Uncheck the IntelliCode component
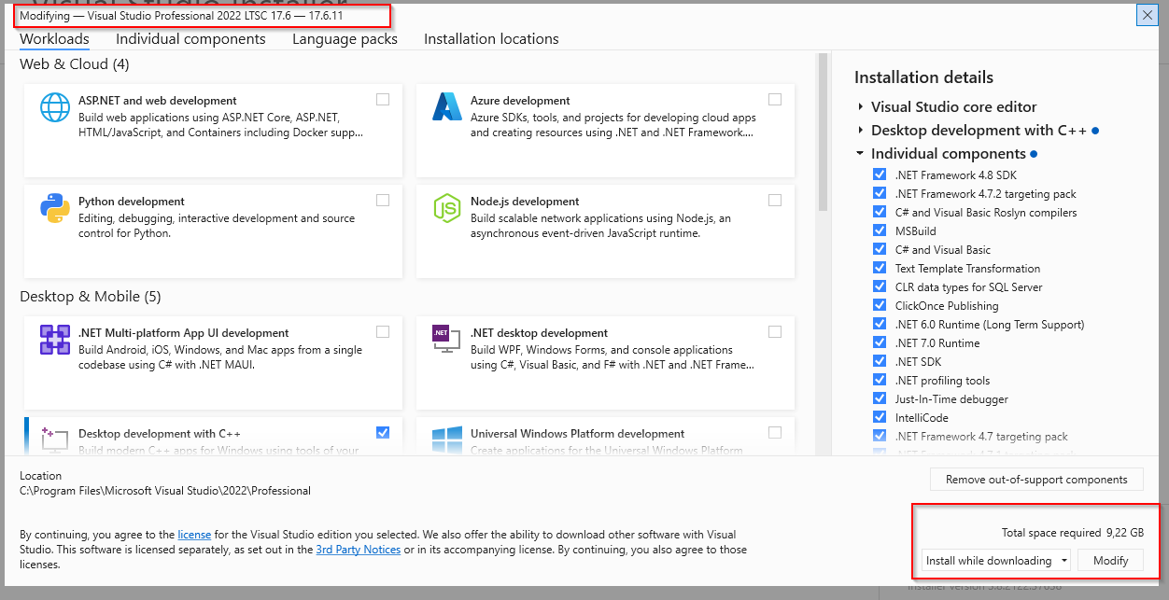 [x=880, y=418]
